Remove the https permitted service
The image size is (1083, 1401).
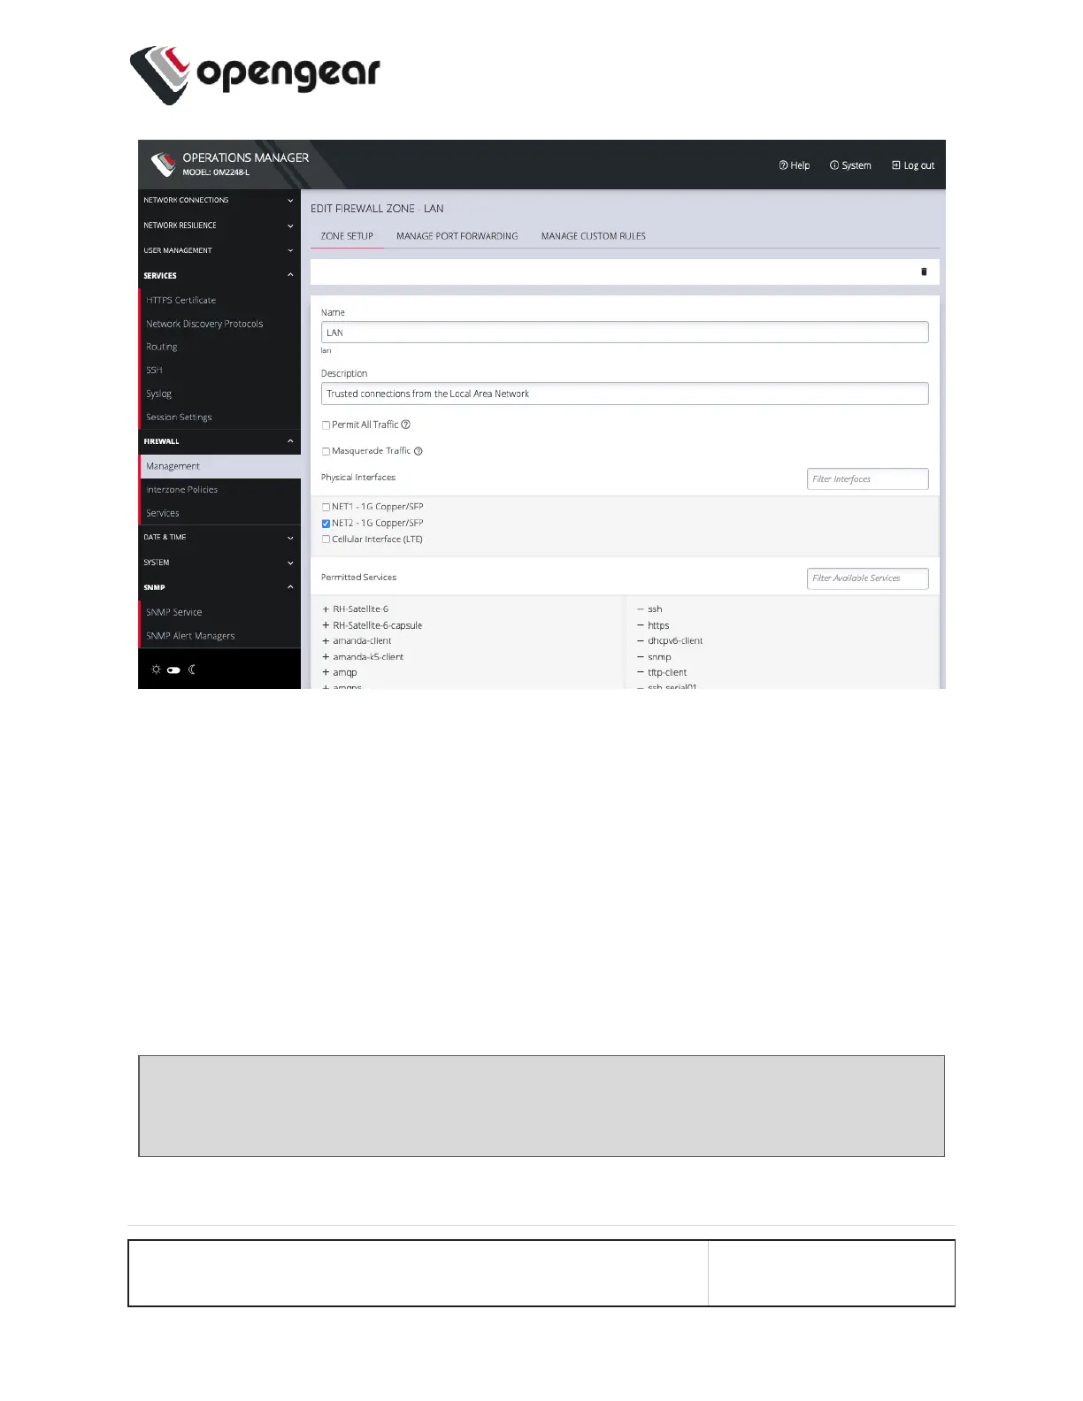click(x=641, y=625)
